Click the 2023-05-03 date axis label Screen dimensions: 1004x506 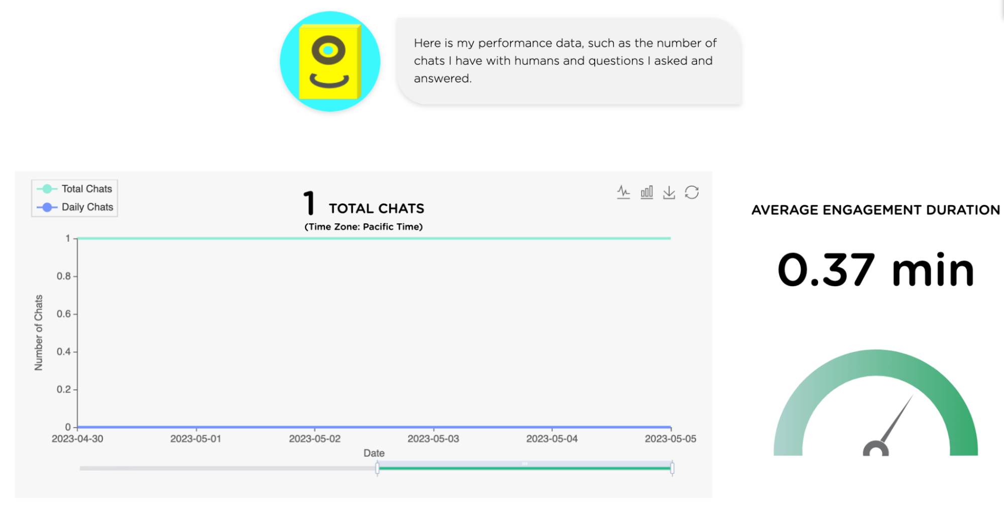(x=433, y=439)
